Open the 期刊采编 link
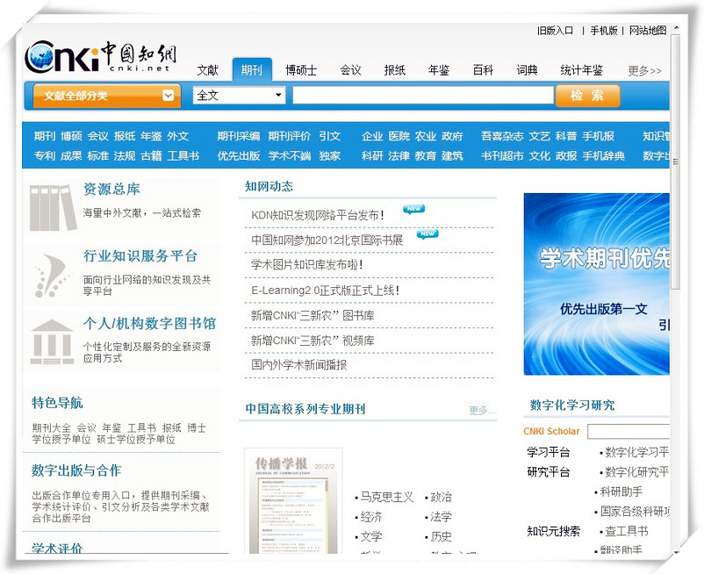Viewport: 704px width, 574px height. click(x=239, y=136)
